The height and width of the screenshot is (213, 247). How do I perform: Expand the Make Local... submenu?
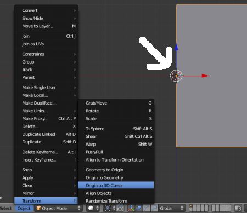coord(46,95)
